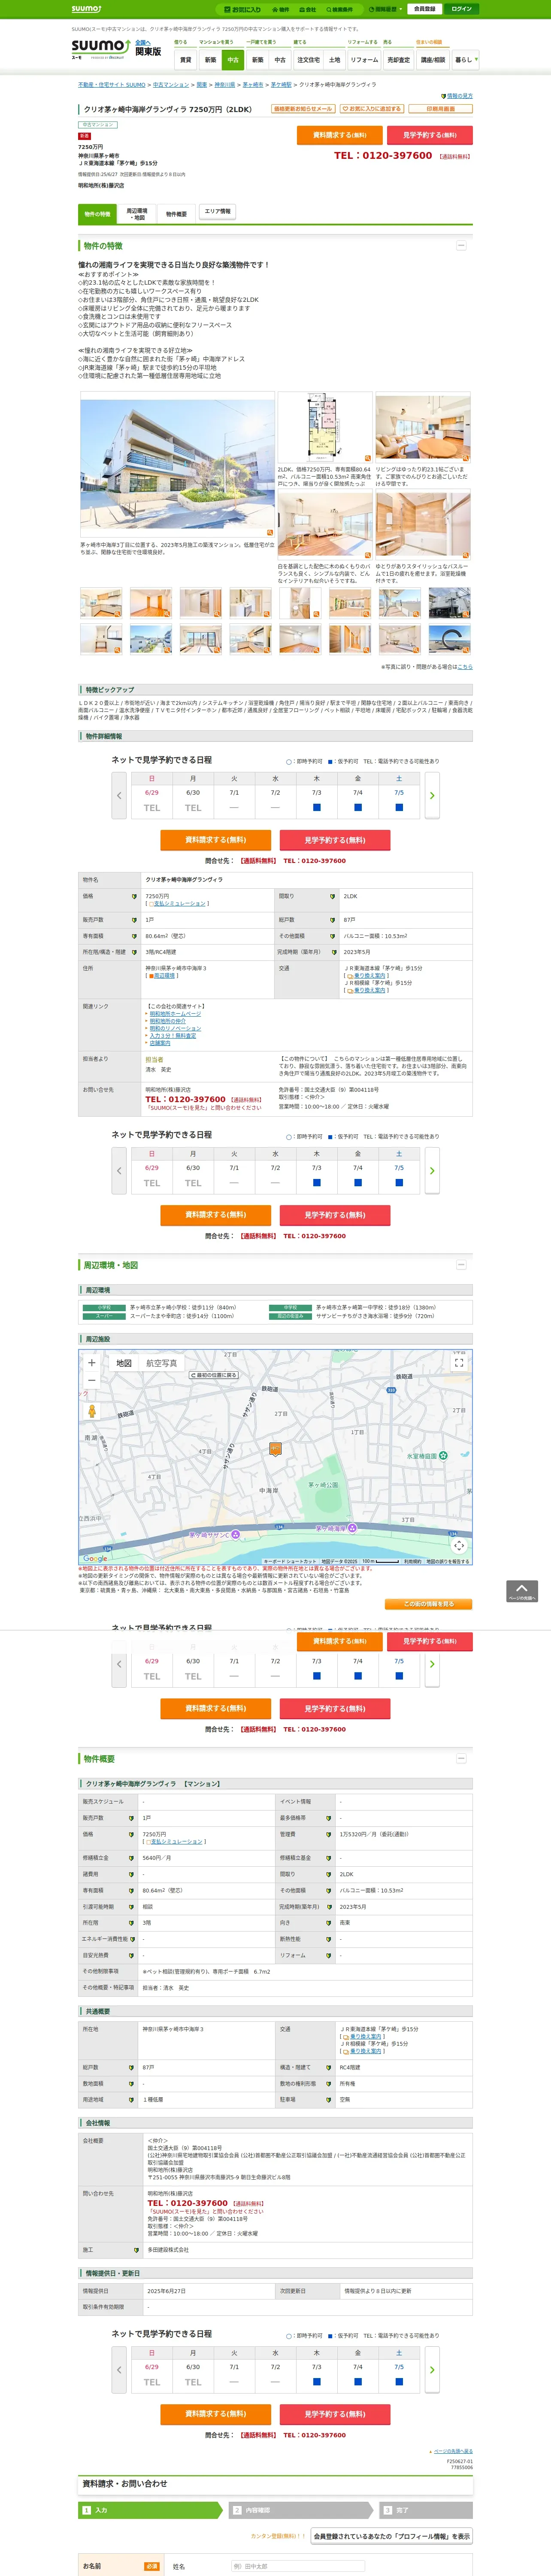Switch to the 物件概要 tab
Viewport: 551px width, 2576px height.
[176, 214]
